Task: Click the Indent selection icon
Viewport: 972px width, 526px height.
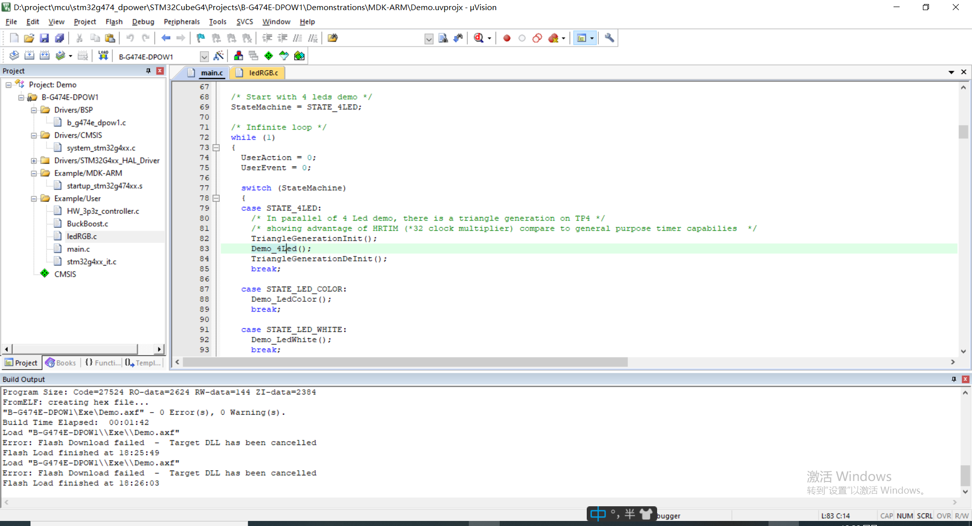Action: click(x=267, y=38)
